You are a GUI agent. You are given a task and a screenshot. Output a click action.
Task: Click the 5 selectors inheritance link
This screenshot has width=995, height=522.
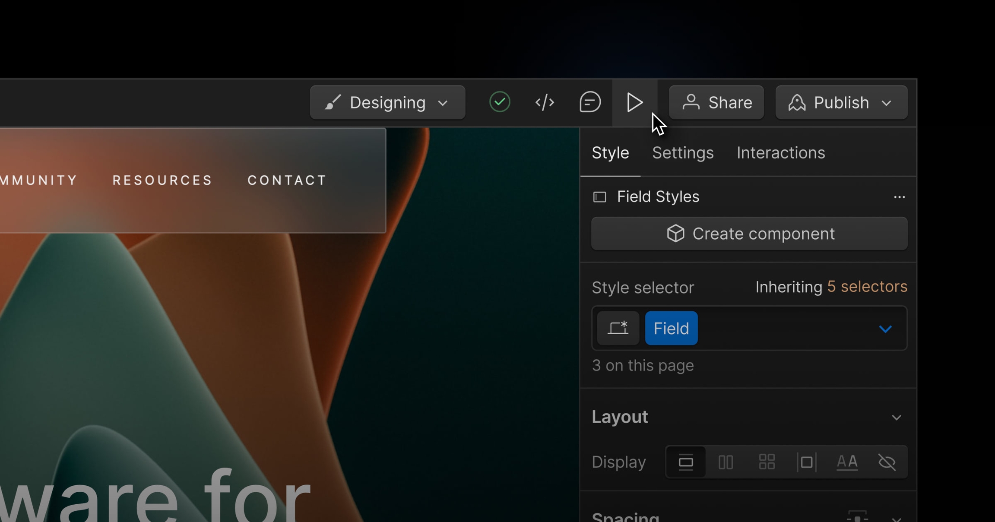pos(867,287)
